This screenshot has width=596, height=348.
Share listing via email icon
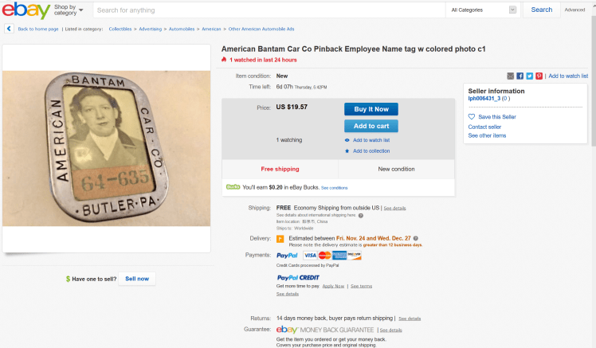point(511,76)
